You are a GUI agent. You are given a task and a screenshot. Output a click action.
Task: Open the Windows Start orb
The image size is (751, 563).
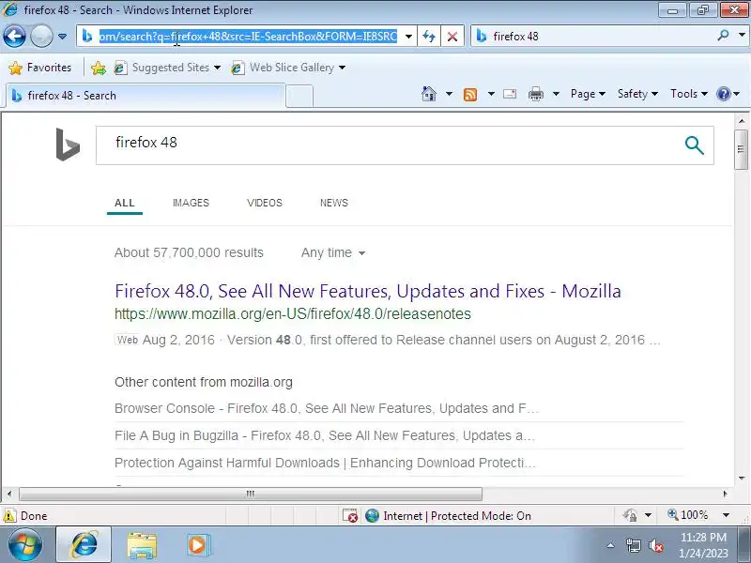click(24, 545)
